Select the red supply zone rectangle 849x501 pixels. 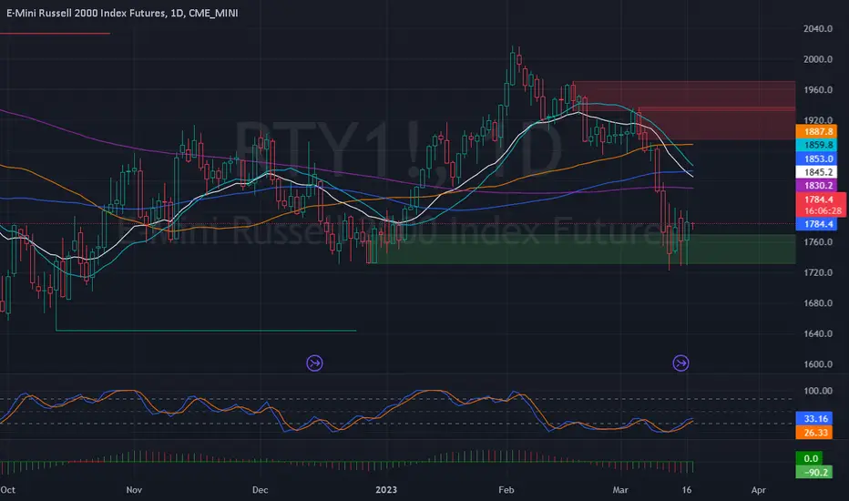tap(684, 110)
